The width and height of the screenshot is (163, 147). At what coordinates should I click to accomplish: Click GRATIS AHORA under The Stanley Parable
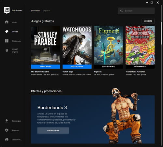click(x=45, y=67)
